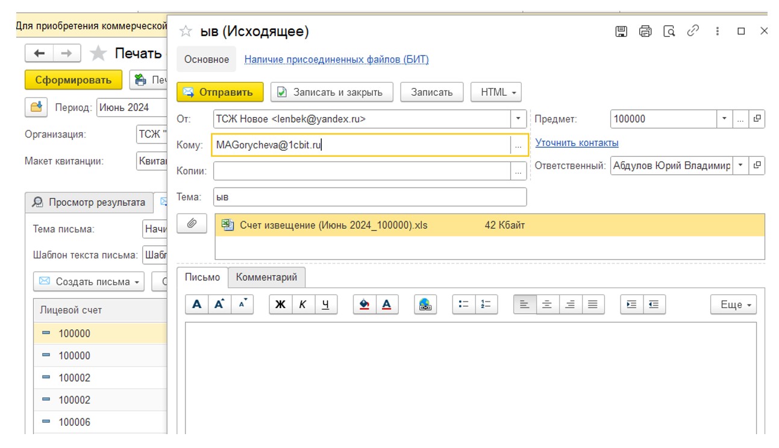The height and width of the screenshot is (448, 779).
Task: Toggle italic К formatting
Action: [x=302, y=304]
